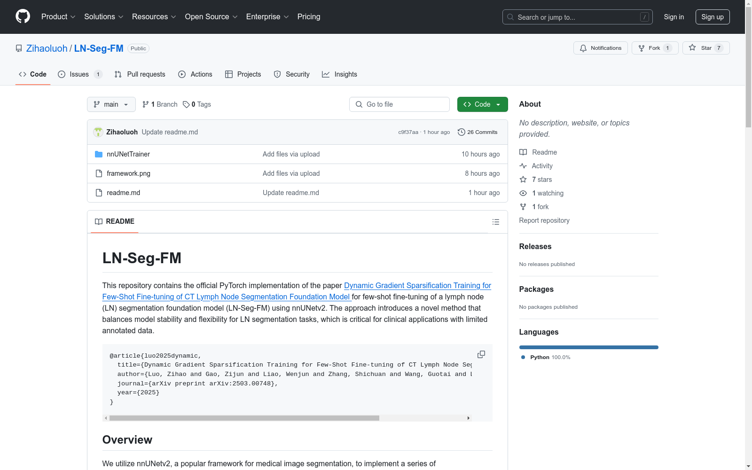Switch to the Insights tab
The image size is (752, 470).
tap(339, 74)
